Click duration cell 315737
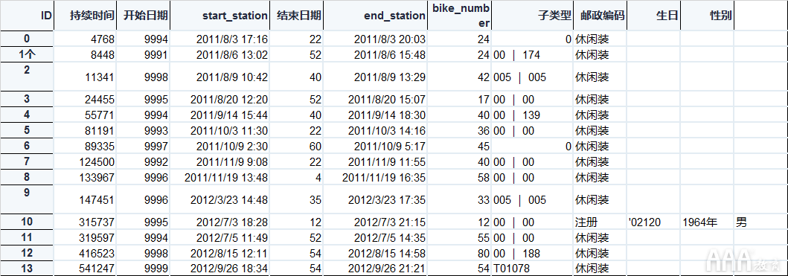The image size is (788, 276). tap(85, 222)
